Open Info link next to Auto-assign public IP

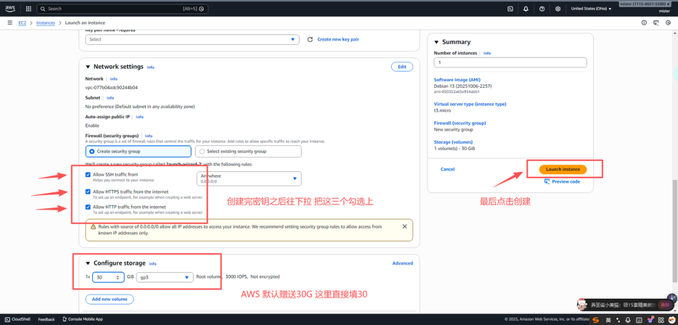click(140, 117)
